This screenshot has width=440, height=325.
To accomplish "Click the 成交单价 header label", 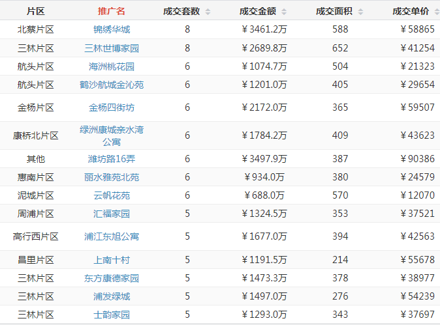I will click(411, 11).
